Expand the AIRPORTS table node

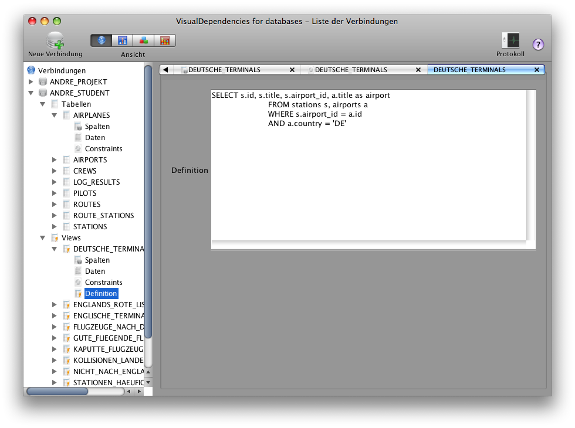pyautogui.click(x=54, y=159)
